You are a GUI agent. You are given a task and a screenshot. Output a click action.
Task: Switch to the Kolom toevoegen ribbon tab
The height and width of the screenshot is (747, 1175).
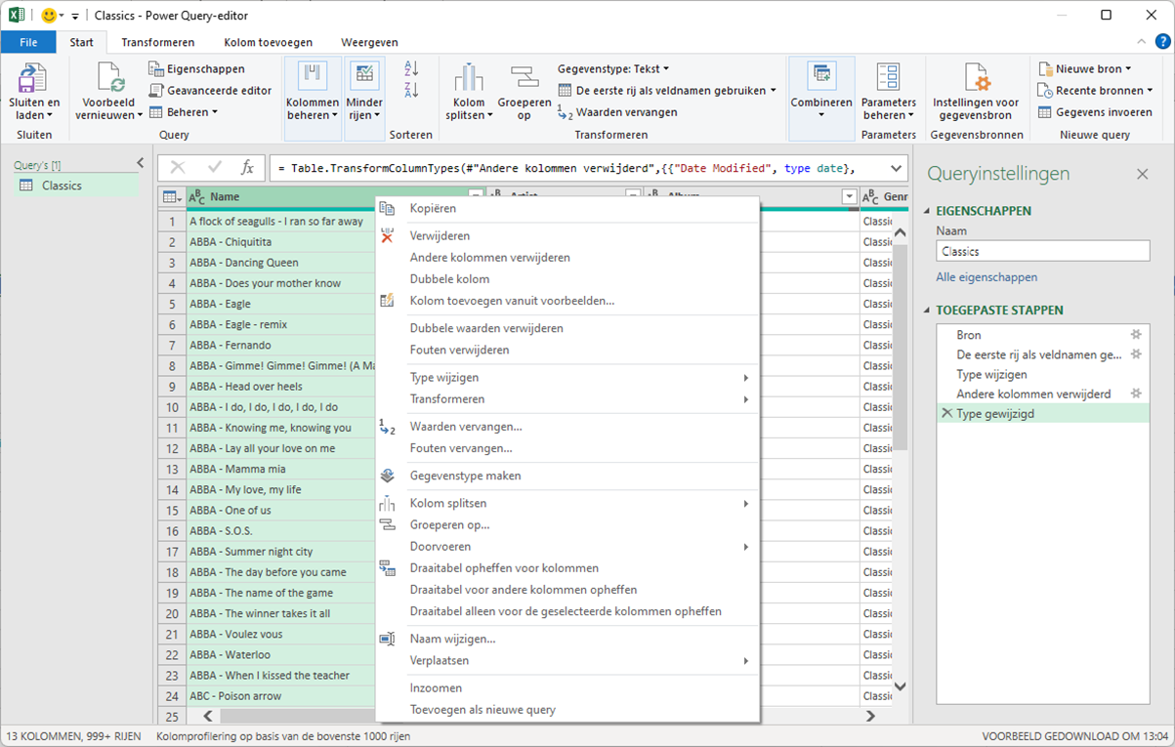tap(269, 42)
